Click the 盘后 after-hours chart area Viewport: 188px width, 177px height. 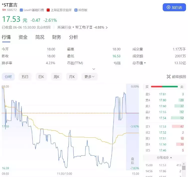tap(133, 127)
